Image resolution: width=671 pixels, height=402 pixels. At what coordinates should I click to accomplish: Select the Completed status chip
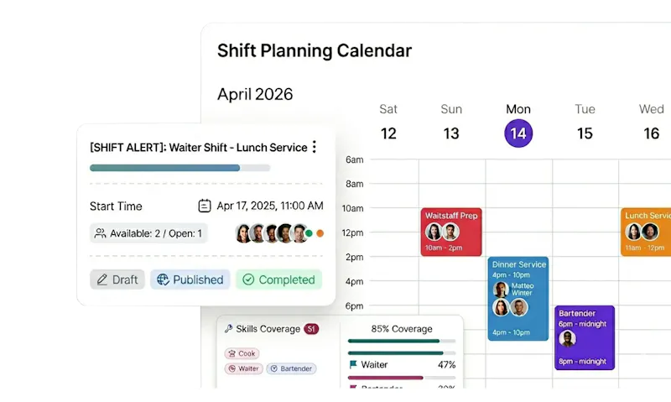[278, 279]
